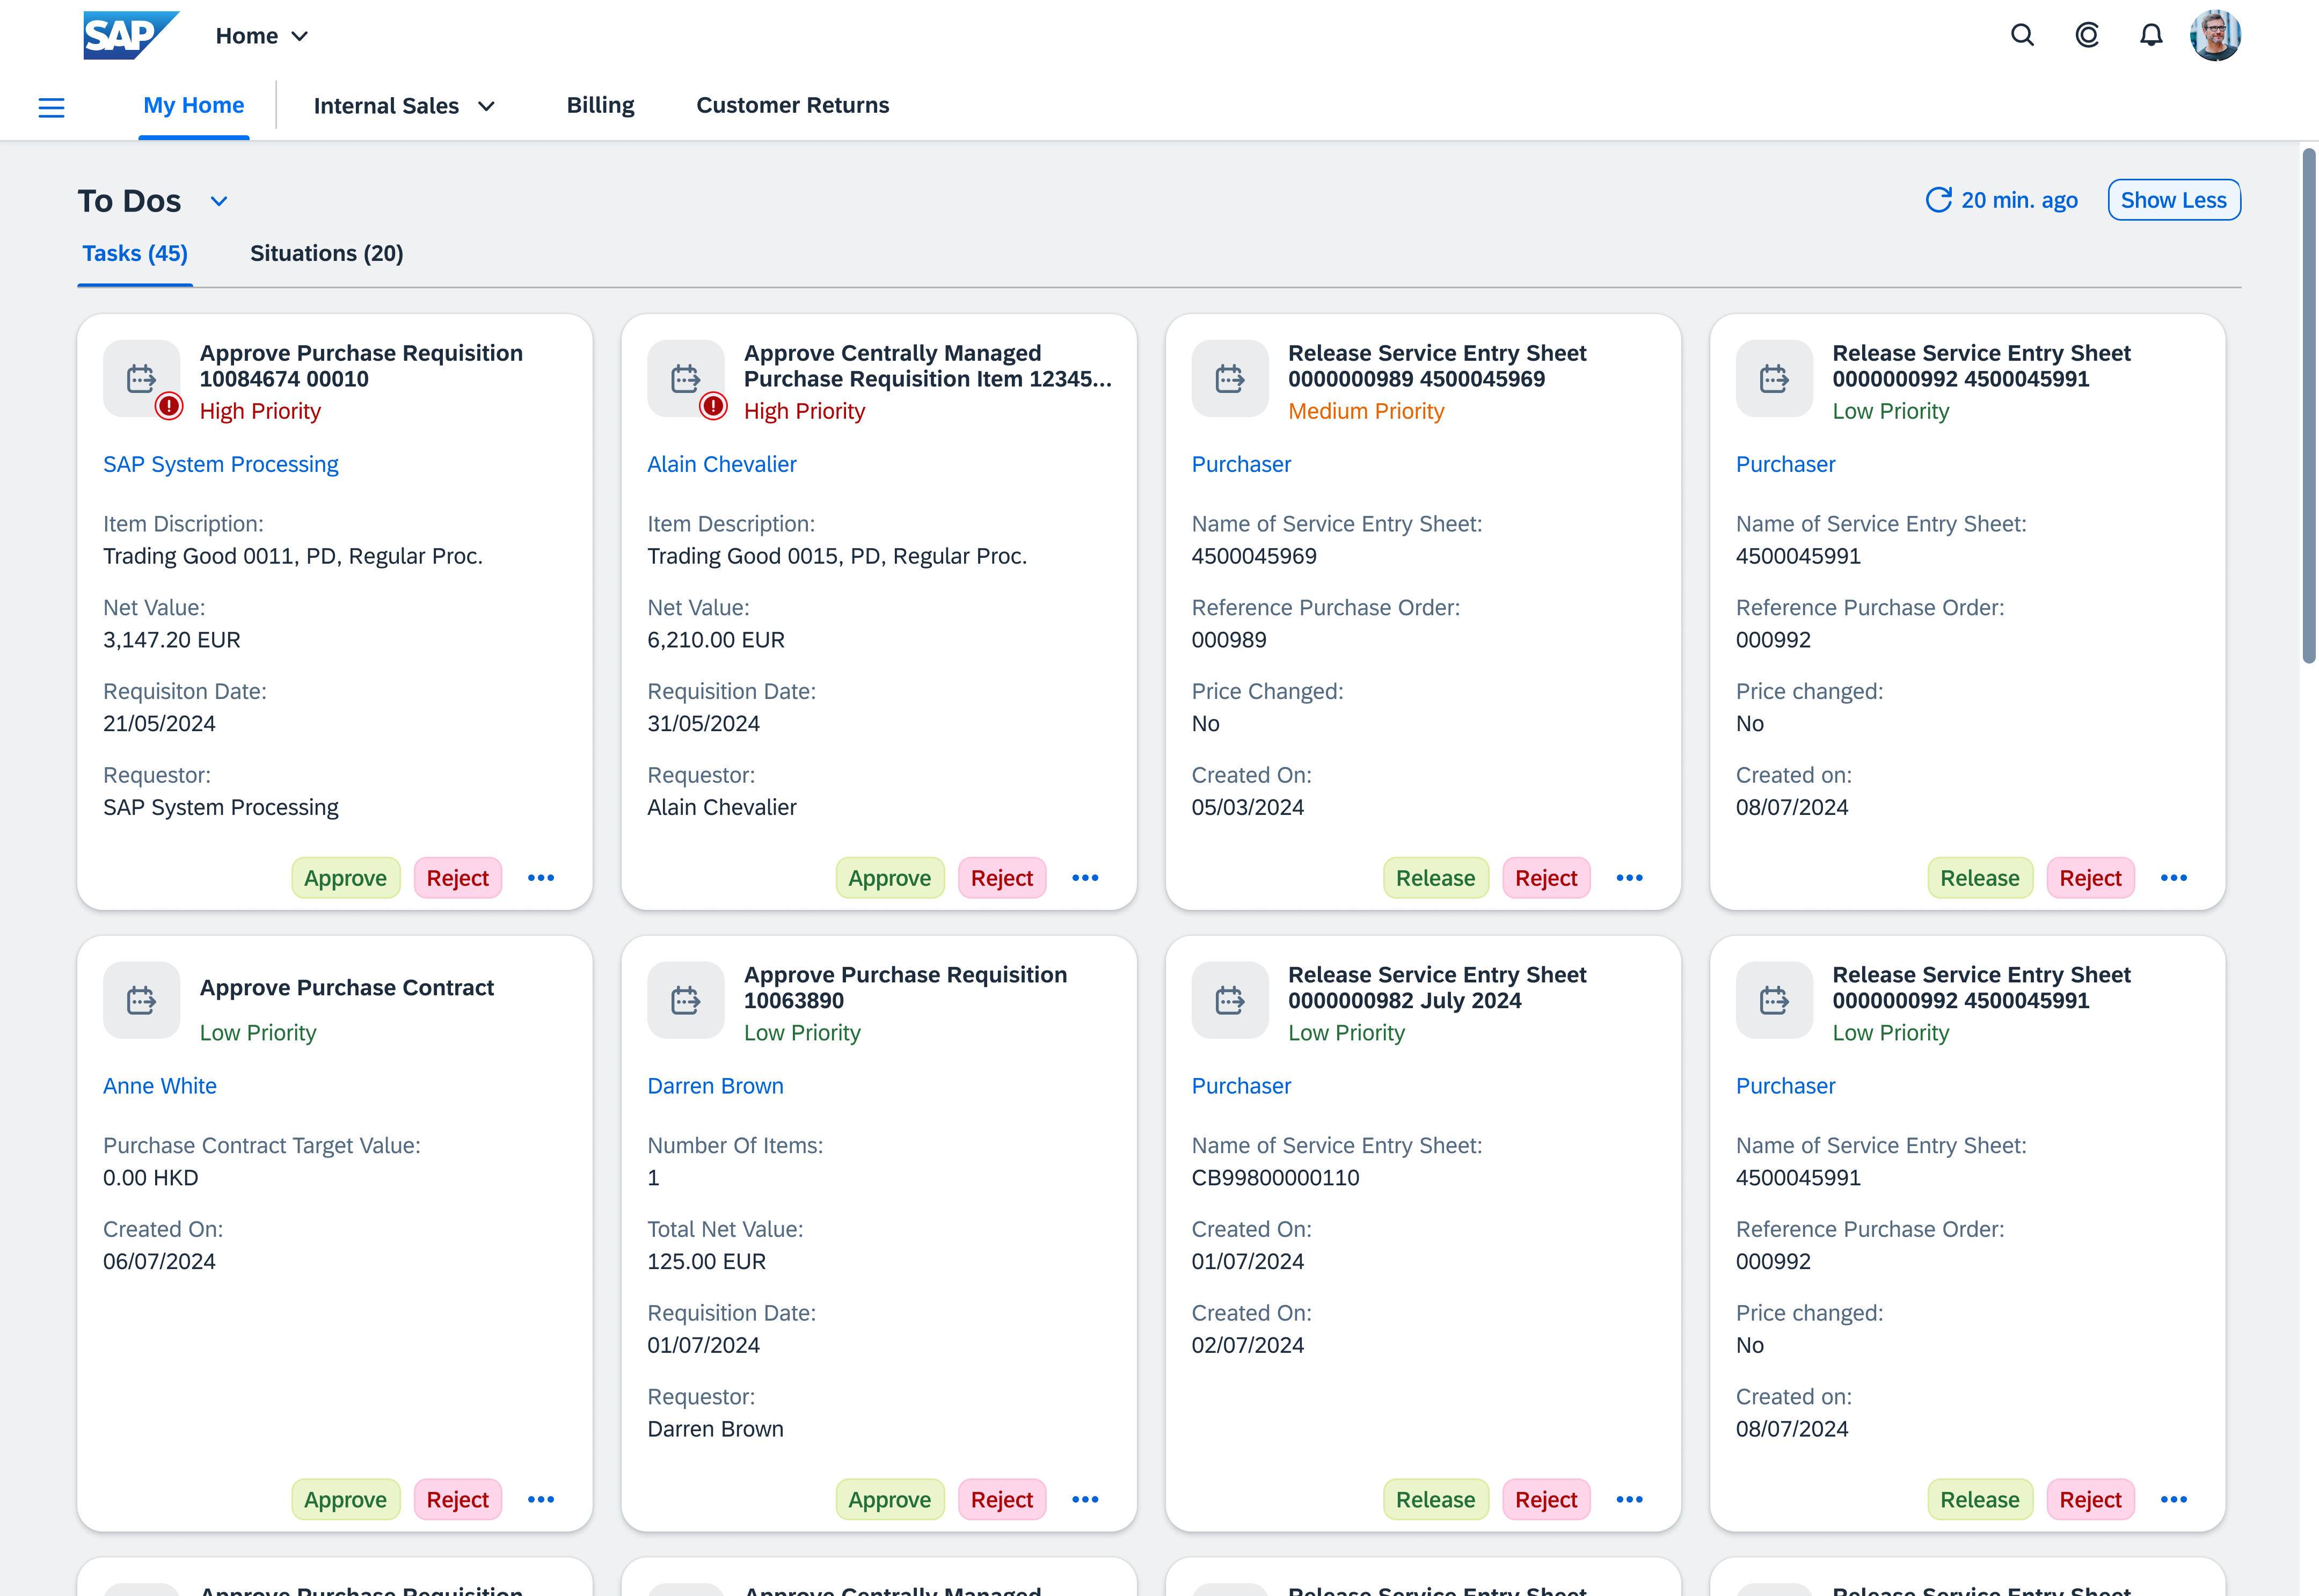This screenshot has width=2319, height=1596.
Task: Click the 0.00 HKD target value
Action: click(x=150, y=1178)
